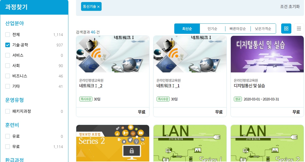Switch to grid view icon

[x=286, y=29]
